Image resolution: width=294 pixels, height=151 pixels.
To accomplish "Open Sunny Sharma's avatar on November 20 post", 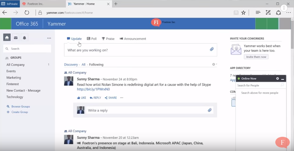I will click(x=69, y=139).
